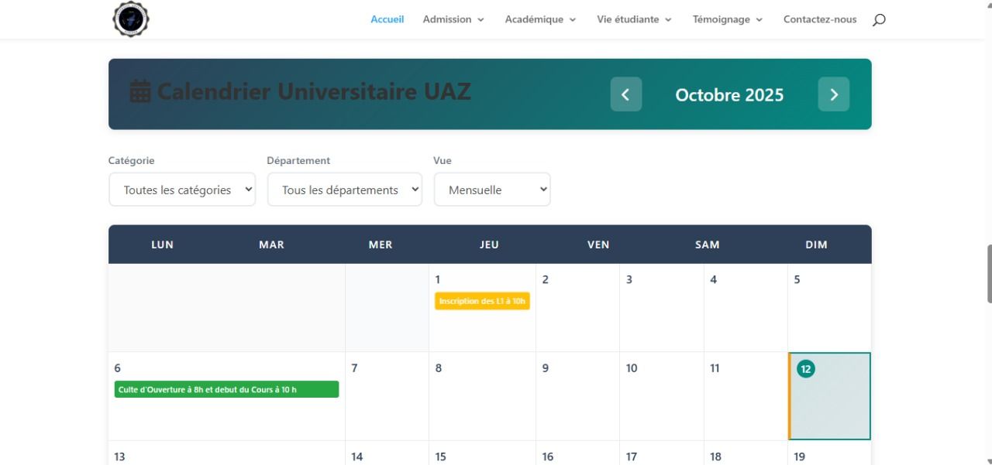Go to next month arrow
Screen dimensions: 992x465
pos(833,94)
